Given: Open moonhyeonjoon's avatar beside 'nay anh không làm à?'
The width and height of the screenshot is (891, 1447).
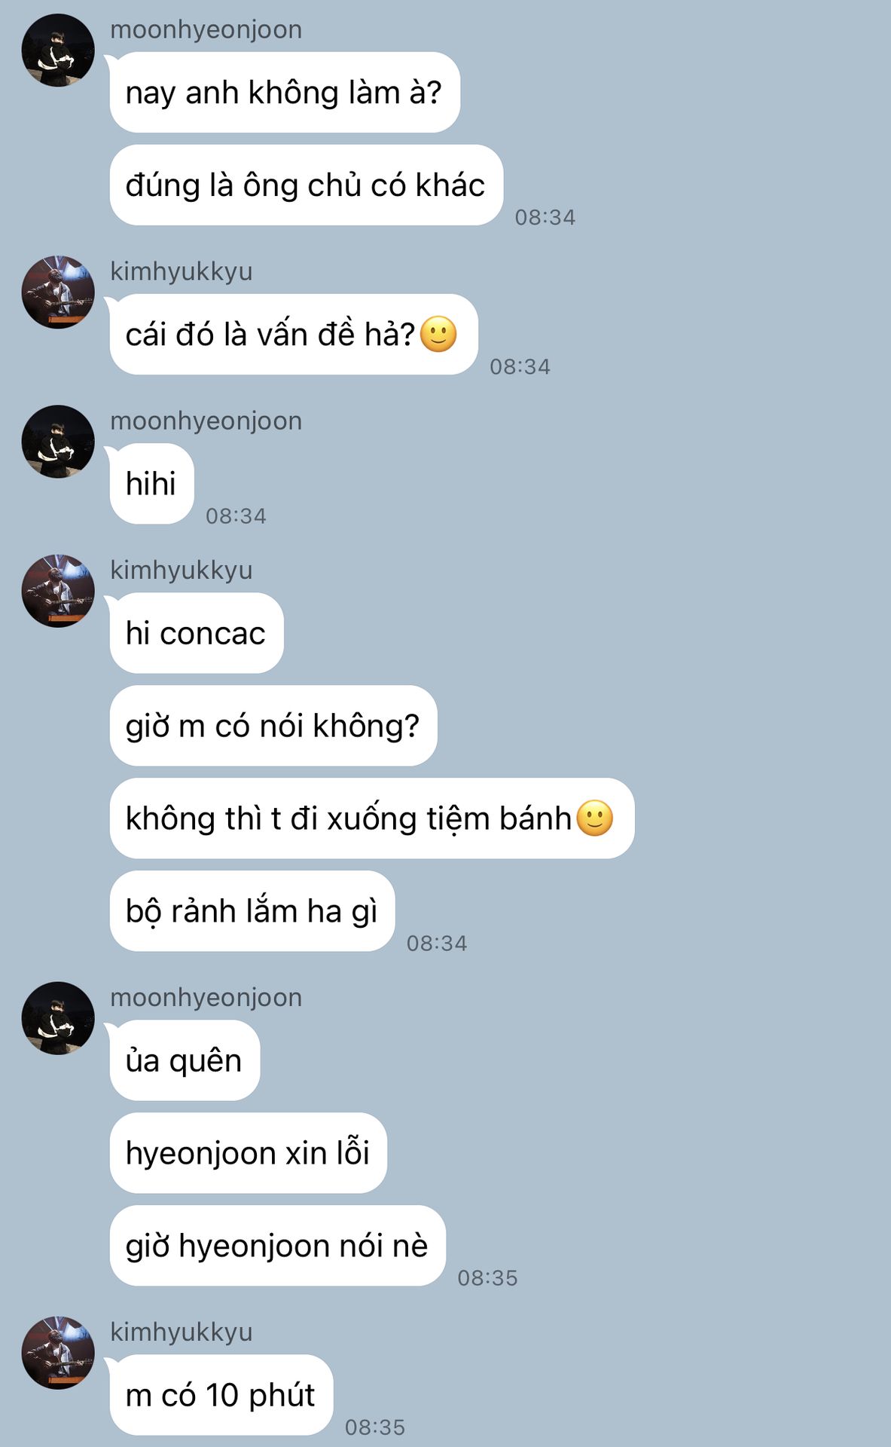Looking at the screenshot, I should pos(58,50).
